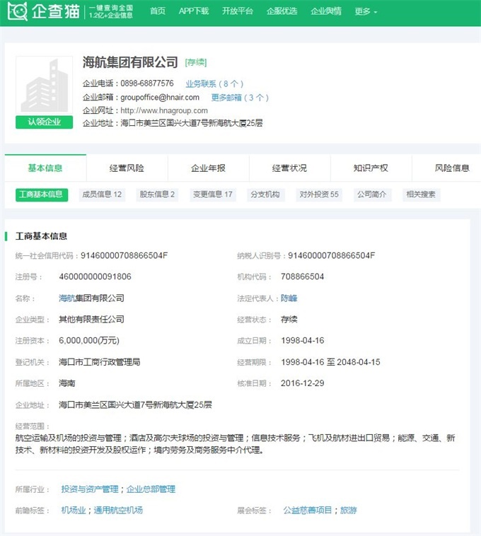Screen dimensions: 481x536
Task: Switch to the 企业年报 tab
Action: pyautogui.click(x=208, y=168)
